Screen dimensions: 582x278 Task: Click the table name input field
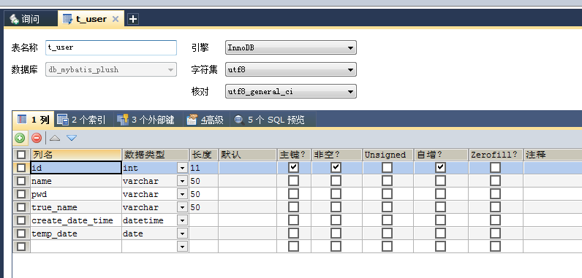pyautogui.click(x=111, y=47)
